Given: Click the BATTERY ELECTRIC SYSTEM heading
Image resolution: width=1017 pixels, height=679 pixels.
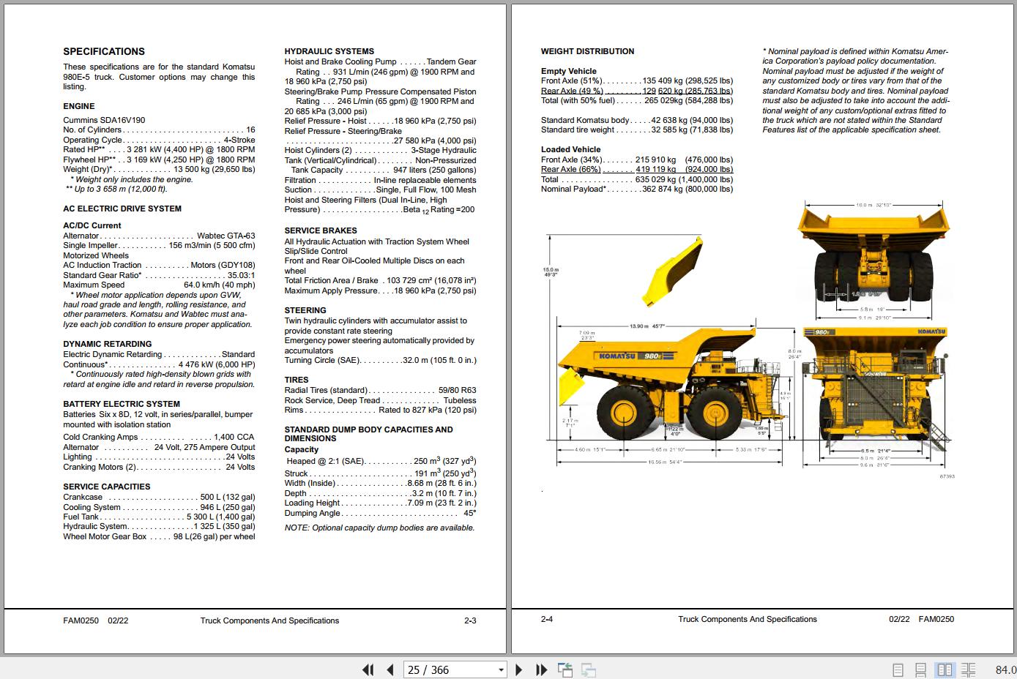Looking at the screenshot, I should pos(122,404).
